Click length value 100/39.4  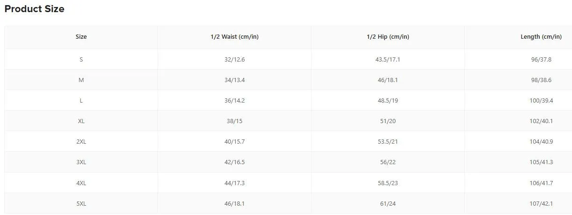point(541,101)
